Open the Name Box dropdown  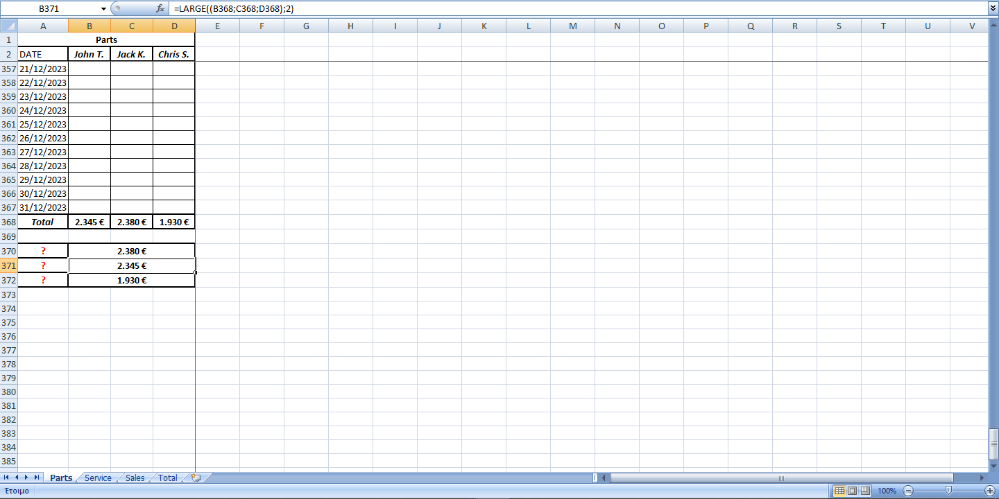coord(103,9)
